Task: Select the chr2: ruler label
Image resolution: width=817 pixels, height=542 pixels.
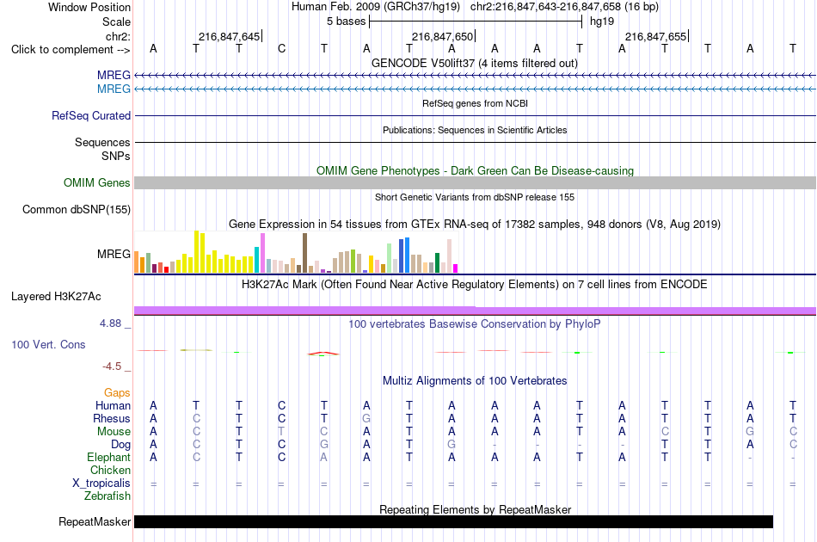Action: (118, 36)
